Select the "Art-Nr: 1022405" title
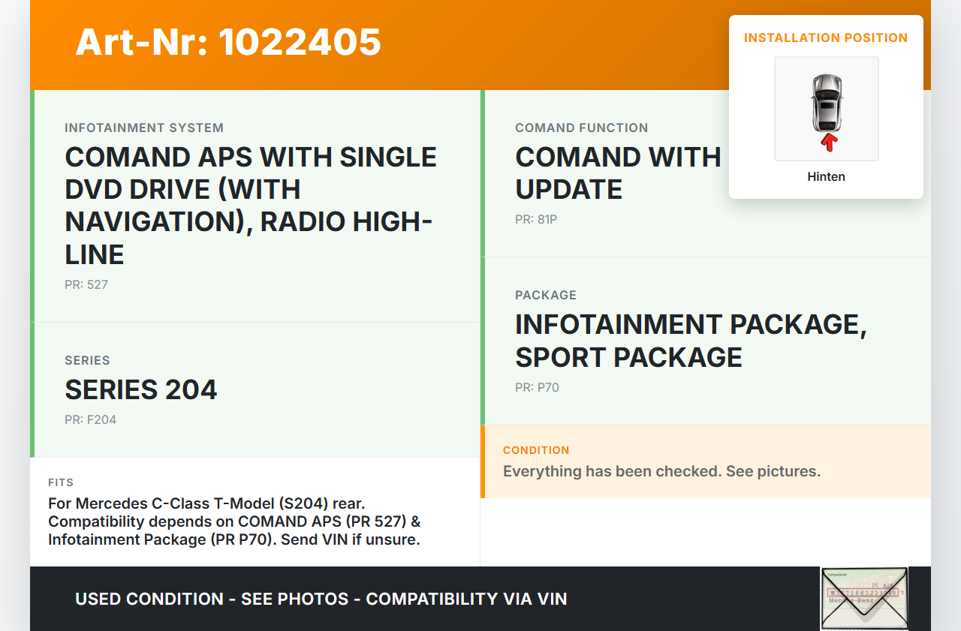The height and width of the screenshot is (631, 961). 228,42
